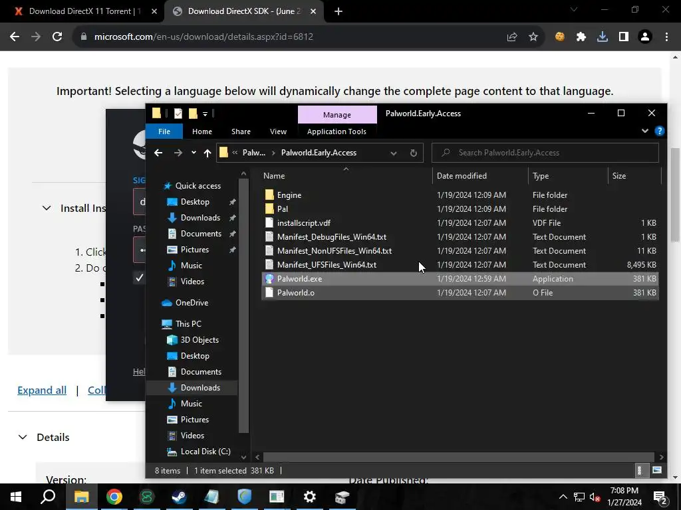Go back in File Explorer
This screenshot has width=681, height=510.
click(158, 153)
